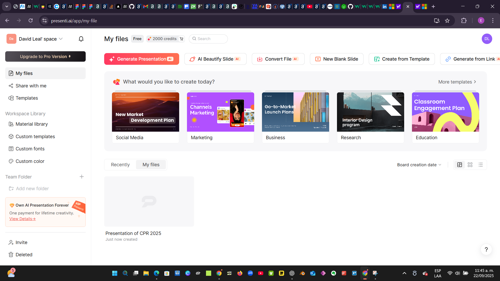
Task: Open the notifications bell icon
Action: coord(81,39)
